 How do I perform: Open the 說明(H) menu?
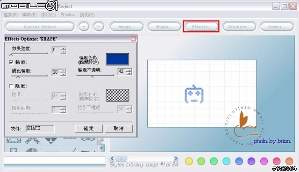click(x=87, y=15)
